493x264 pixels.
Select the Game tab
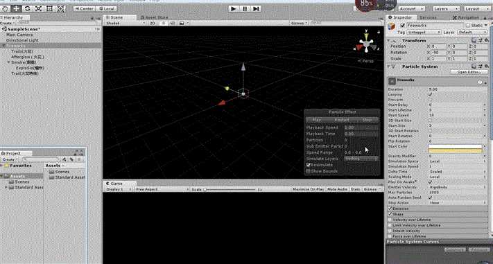[x=119, y=184]
